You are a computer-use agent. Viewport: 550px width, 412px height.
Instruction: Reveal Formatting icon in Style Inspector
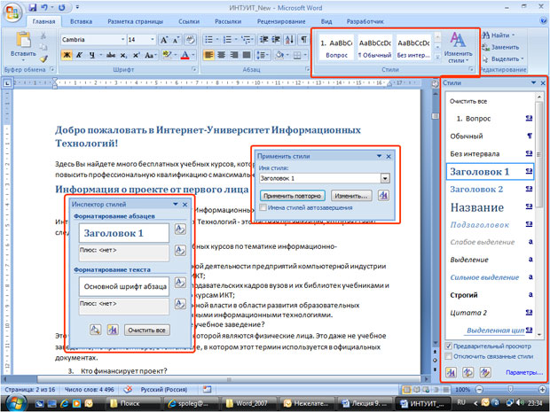point(96,330)
